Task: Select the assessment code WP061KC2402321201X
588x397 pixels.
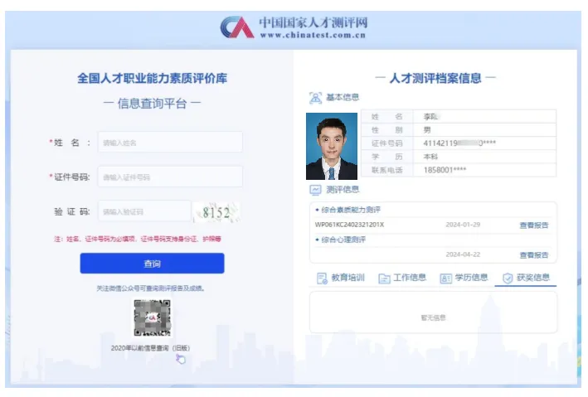Action: [x=349, y=225]
